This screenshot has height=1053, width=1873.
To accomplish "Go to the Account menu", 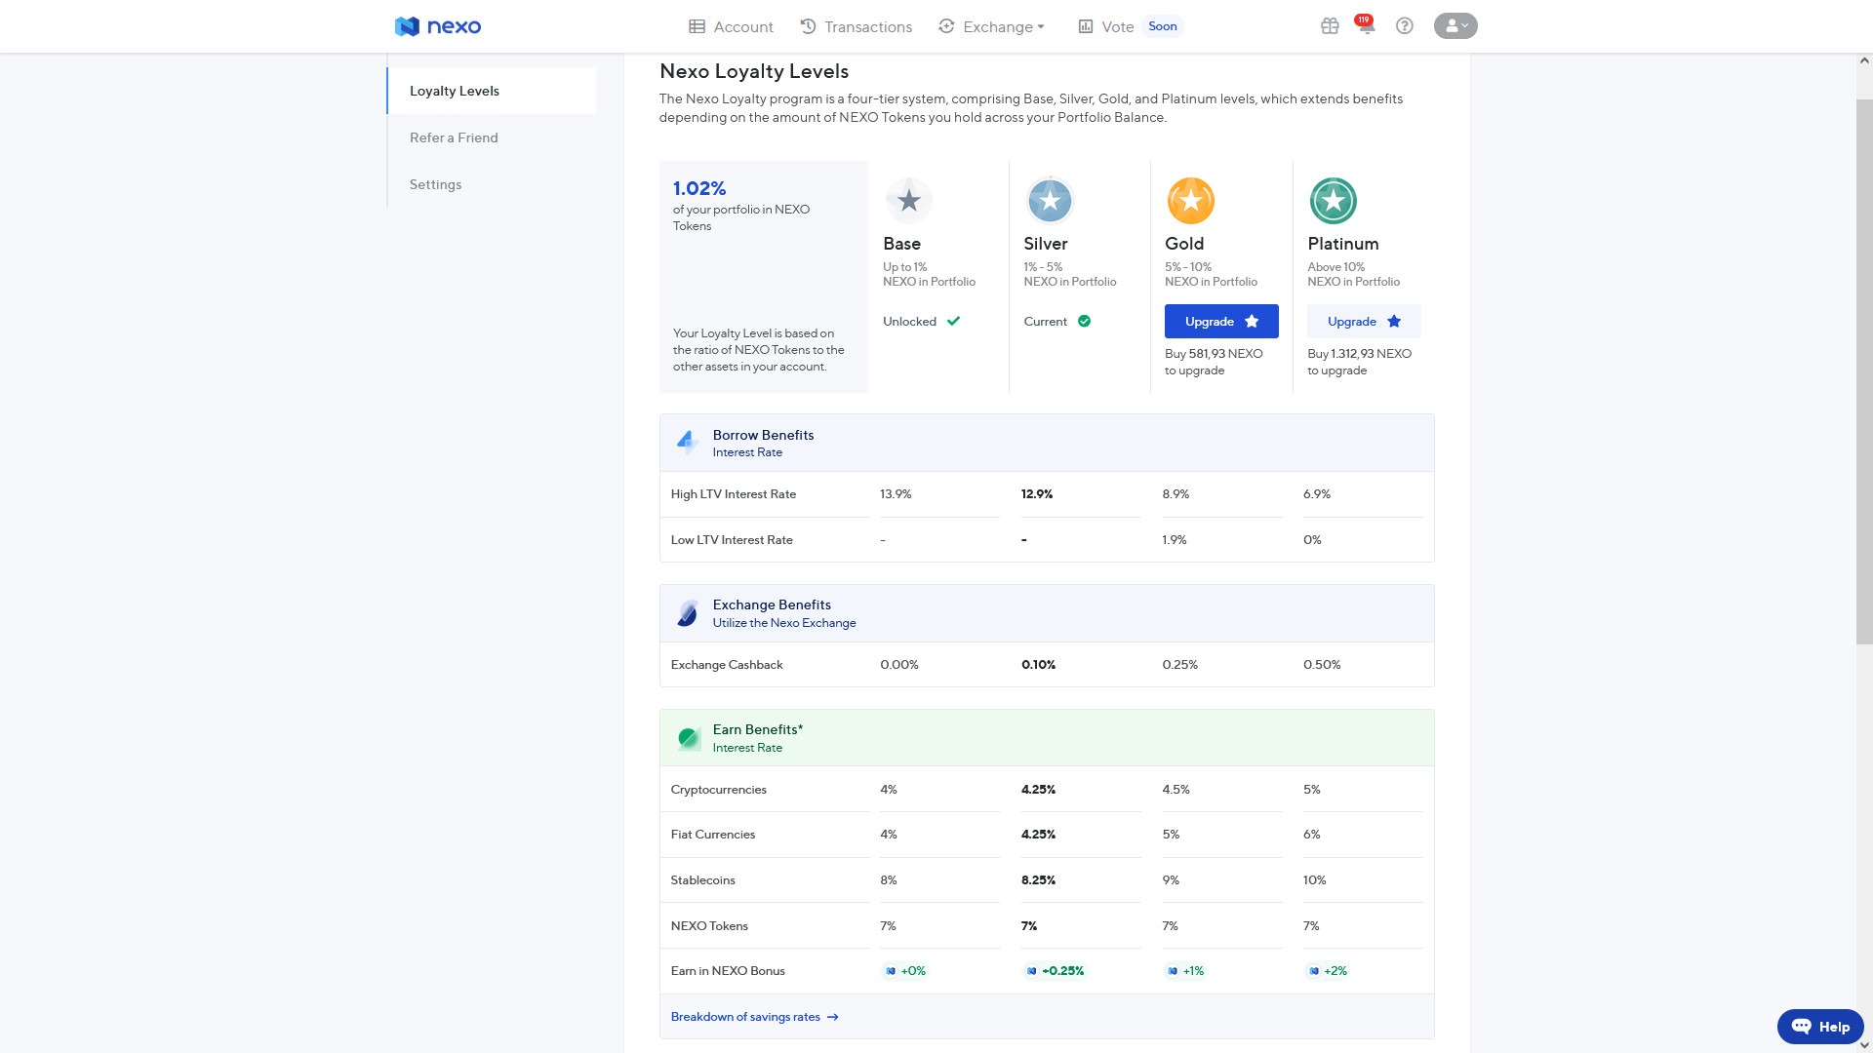I will [731, 26].
